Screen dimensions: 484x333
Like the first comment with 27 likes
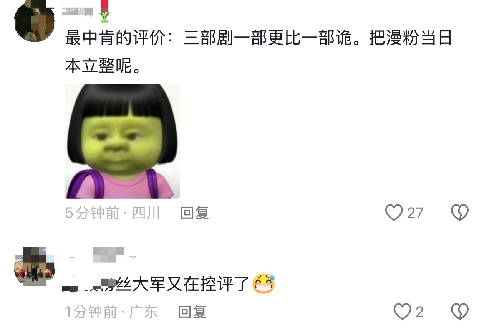pyautogui.click(x=394, y=213)
